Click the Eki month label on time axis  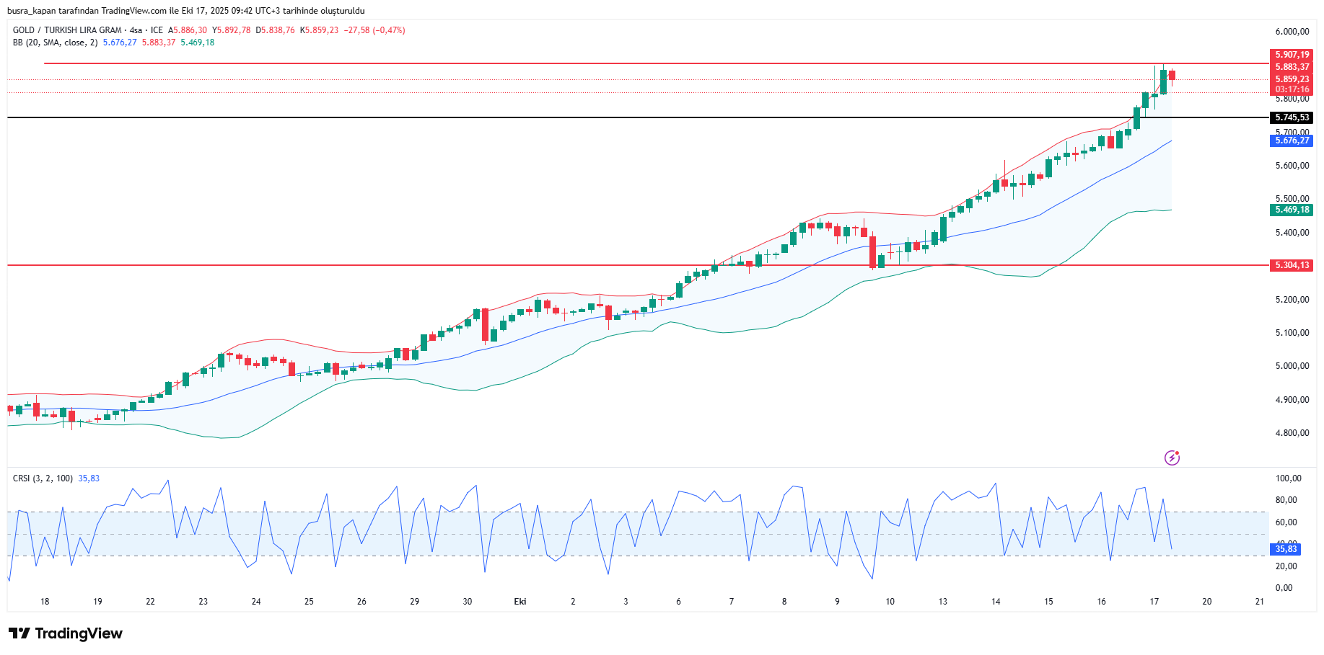click(x=519, y=602)
